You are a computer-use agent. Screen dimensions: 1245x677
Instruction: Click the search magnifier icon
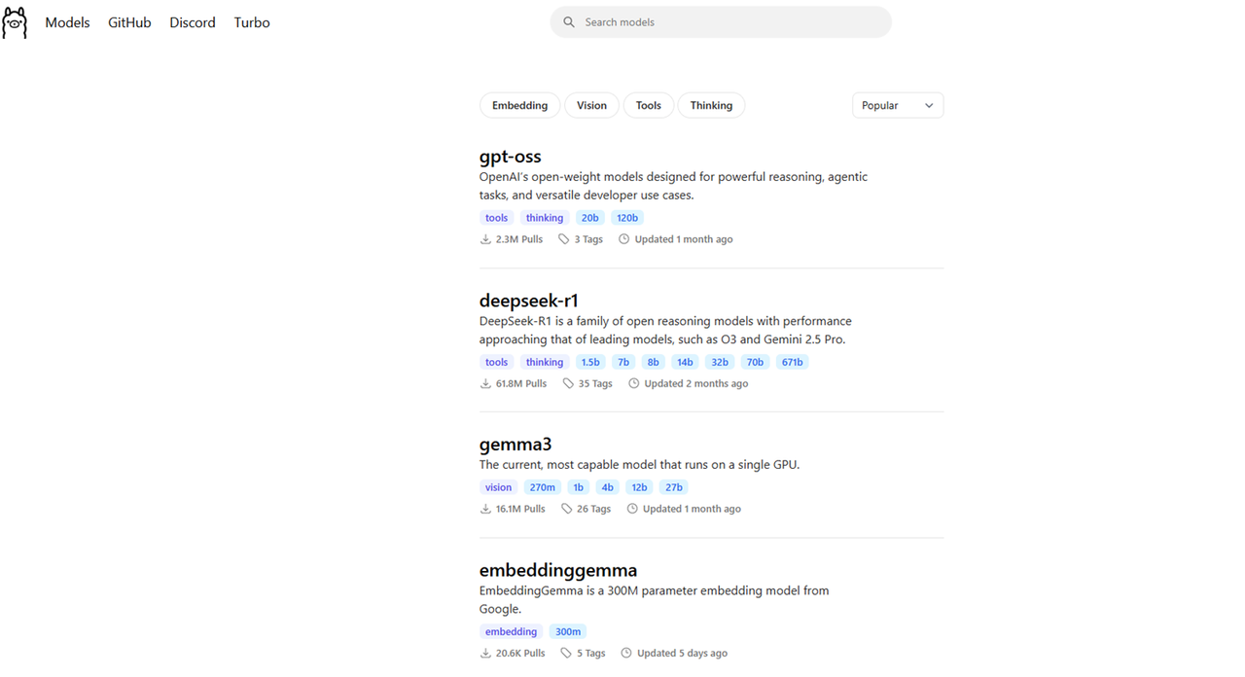coord(569,22)
